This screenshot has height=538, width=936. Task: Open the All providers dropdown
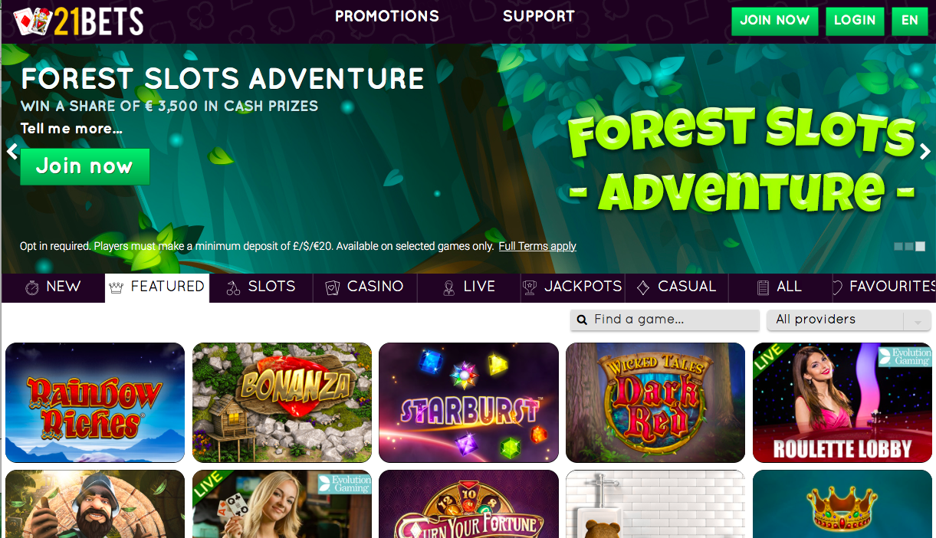point(849,320)
